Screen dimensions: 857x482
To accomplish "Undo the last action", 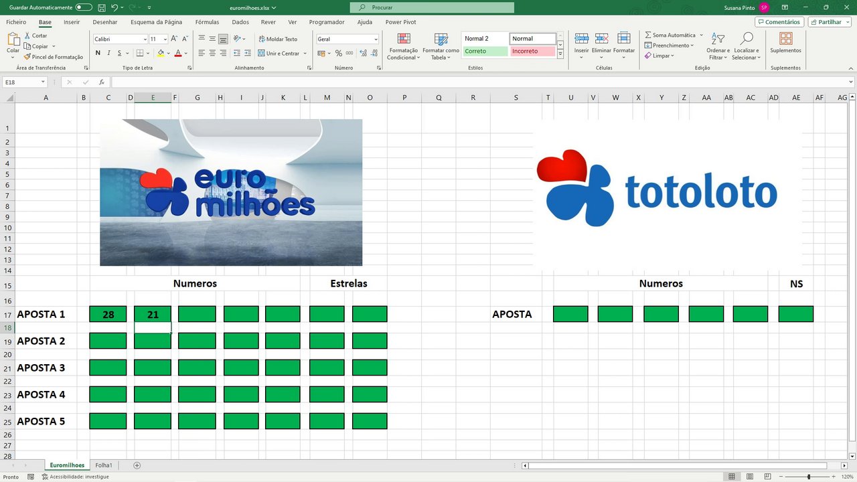I will [x=114, y=7].
